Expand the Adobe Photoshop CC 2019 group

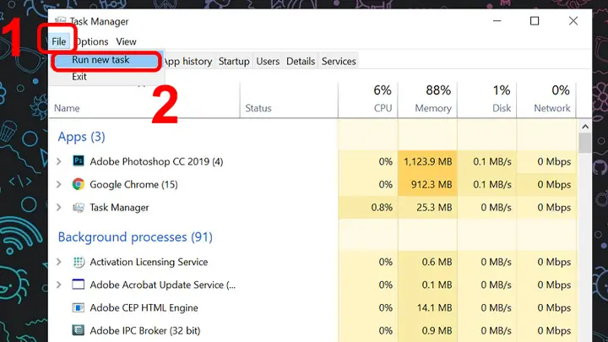click(x=59, y=161)
